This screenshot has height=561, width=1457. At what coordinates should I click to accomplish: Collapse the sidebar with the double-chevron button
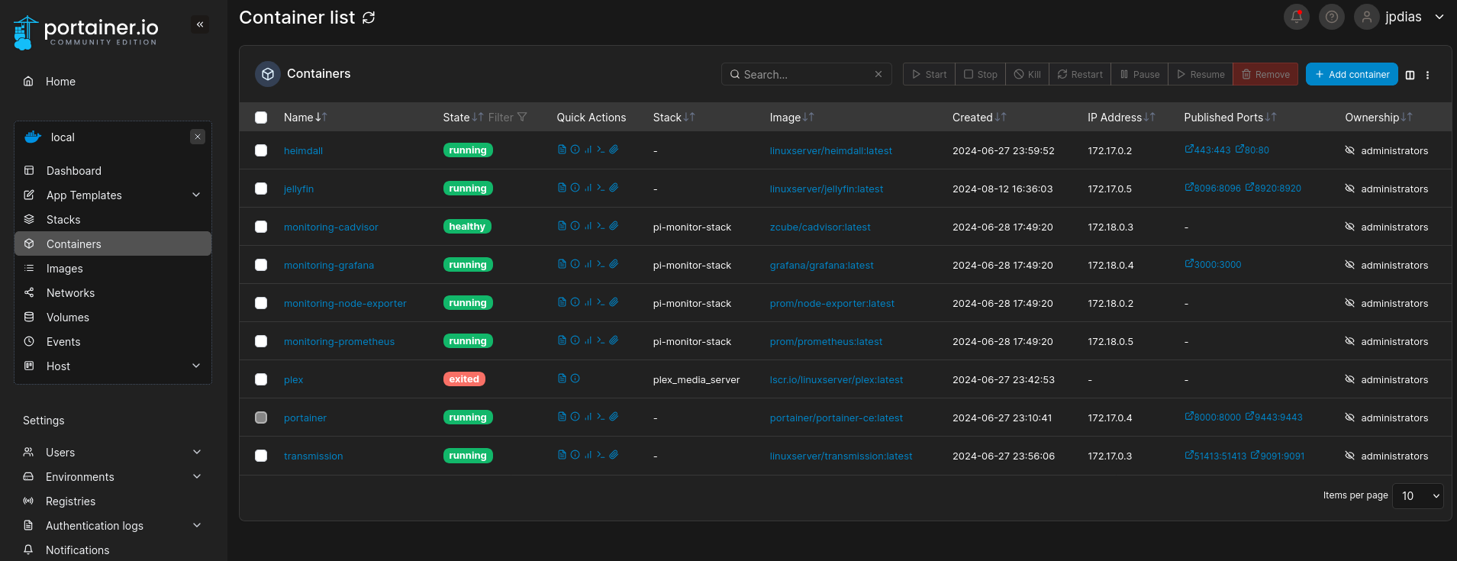(x=200, y=24)
